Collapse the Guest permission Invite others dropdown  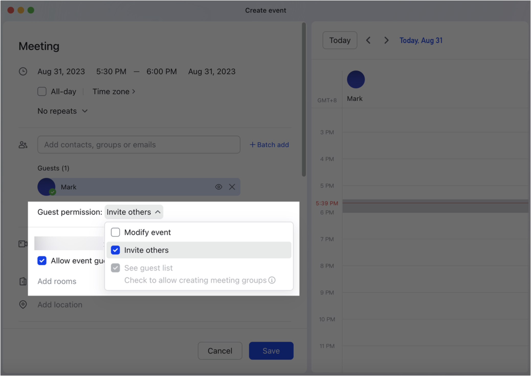click(134, 212)
